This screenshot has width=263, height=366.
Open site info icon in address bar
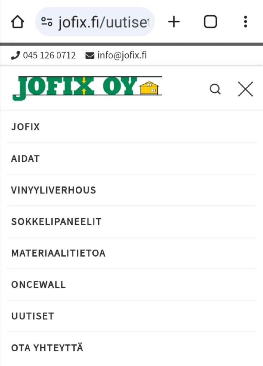coord(47,22)
